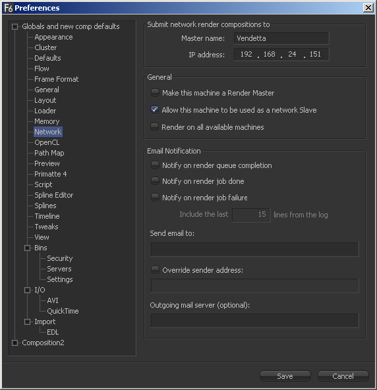Click the Master name text field
The image size is (377, 390).
(281, 38)
